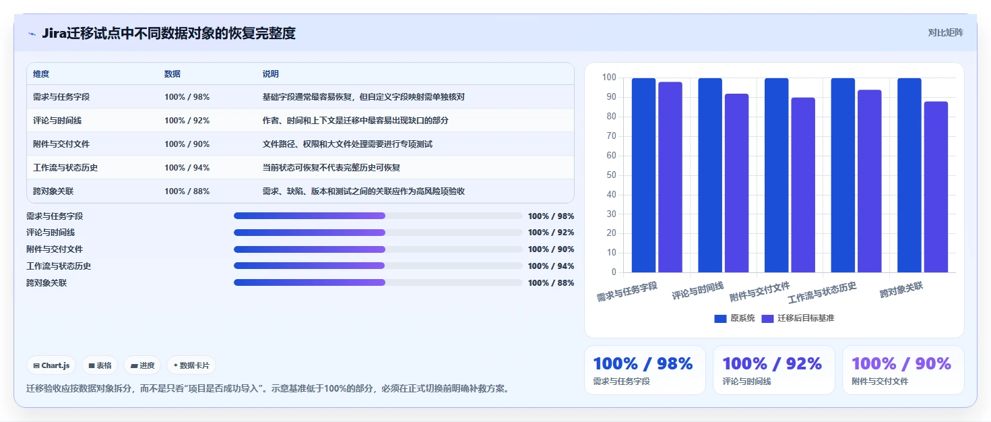
Task: Click the 数据 column header
Action: [x=172, y=74]
